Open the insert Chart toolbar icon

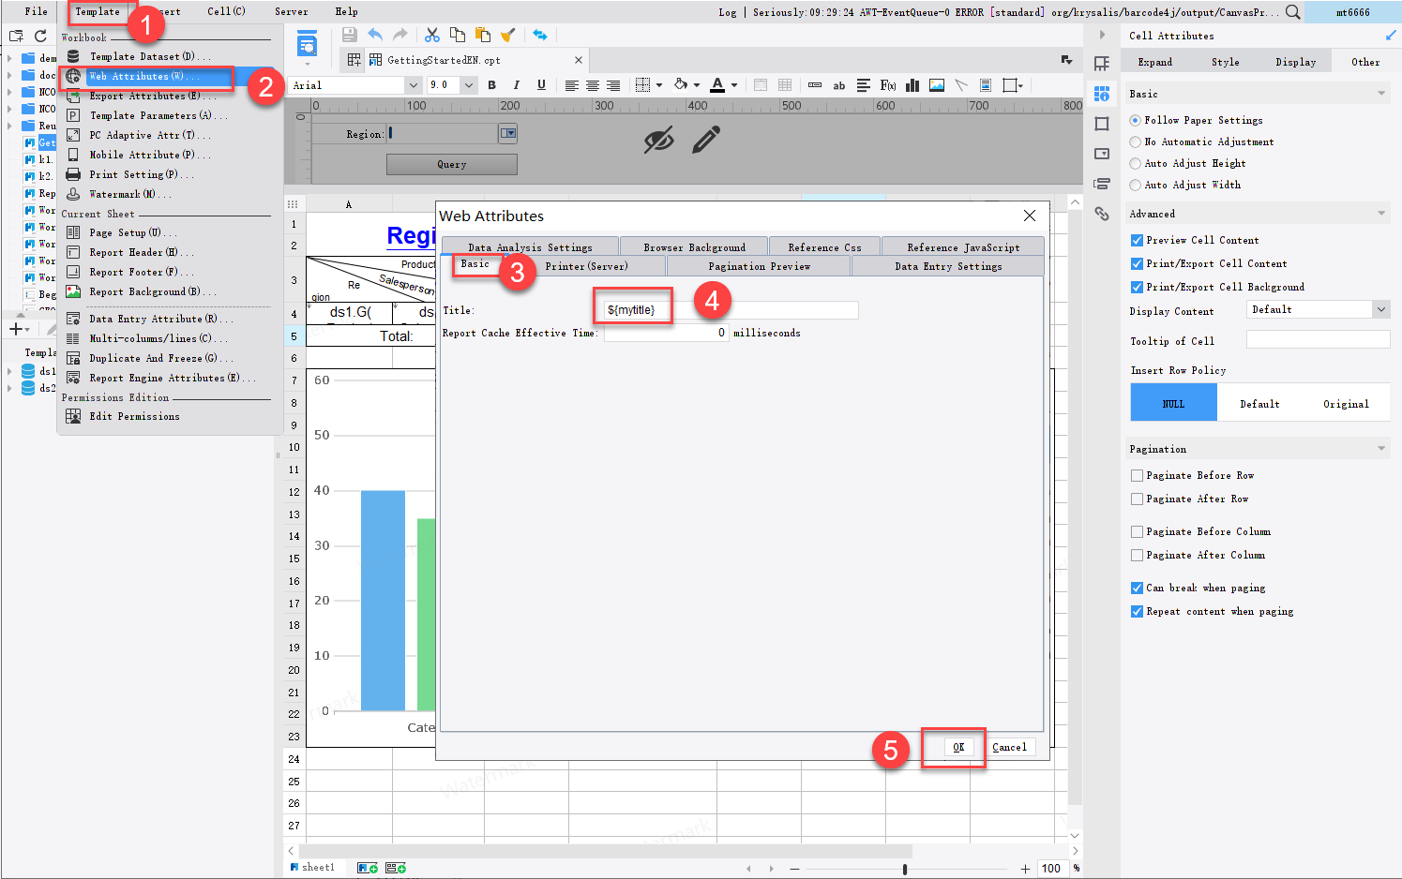coord(912,85)
